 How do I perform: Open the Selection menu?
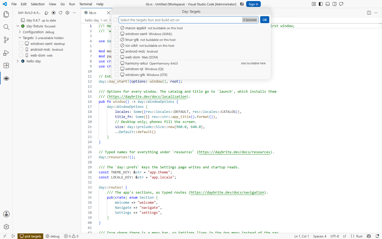point(38,4)
